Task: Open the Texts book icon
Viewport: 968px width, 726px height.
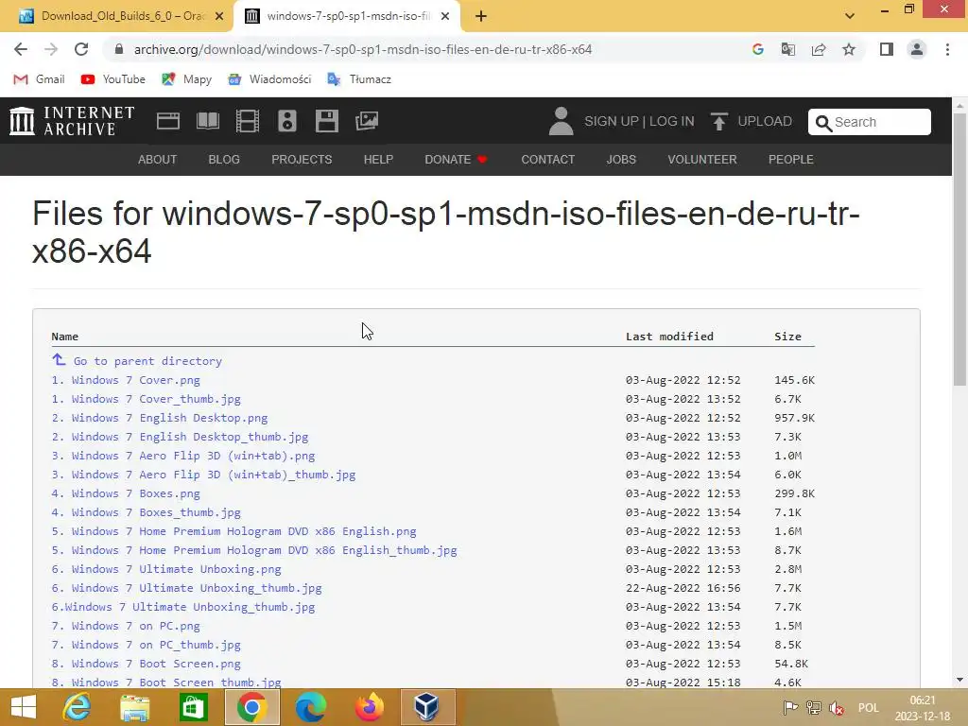Action: coord(208,121)
